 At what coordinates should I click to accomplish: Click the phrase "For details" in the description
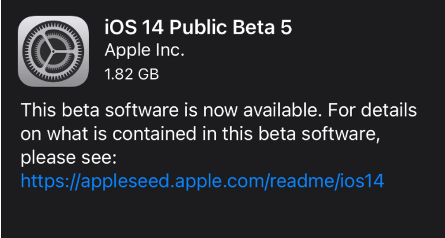[x=372, y=110]
